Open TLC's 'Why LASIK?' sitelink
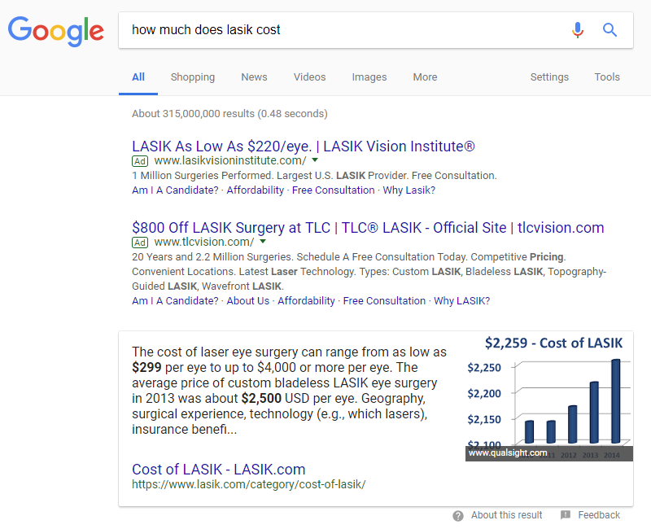The height and width of the screenshot is (529, 651). (461, 300)
